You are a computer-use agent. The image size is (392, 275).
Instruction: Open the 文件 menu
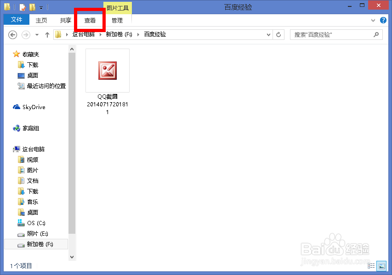tap(16, 20)
